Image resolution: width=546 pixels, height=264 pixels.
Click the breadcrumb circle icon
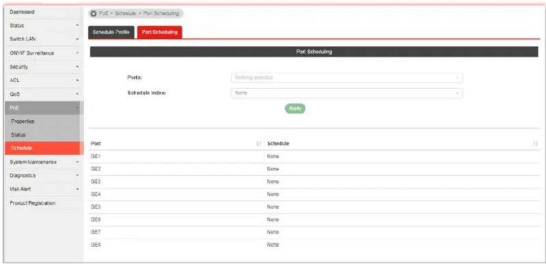tap(93, 14)
